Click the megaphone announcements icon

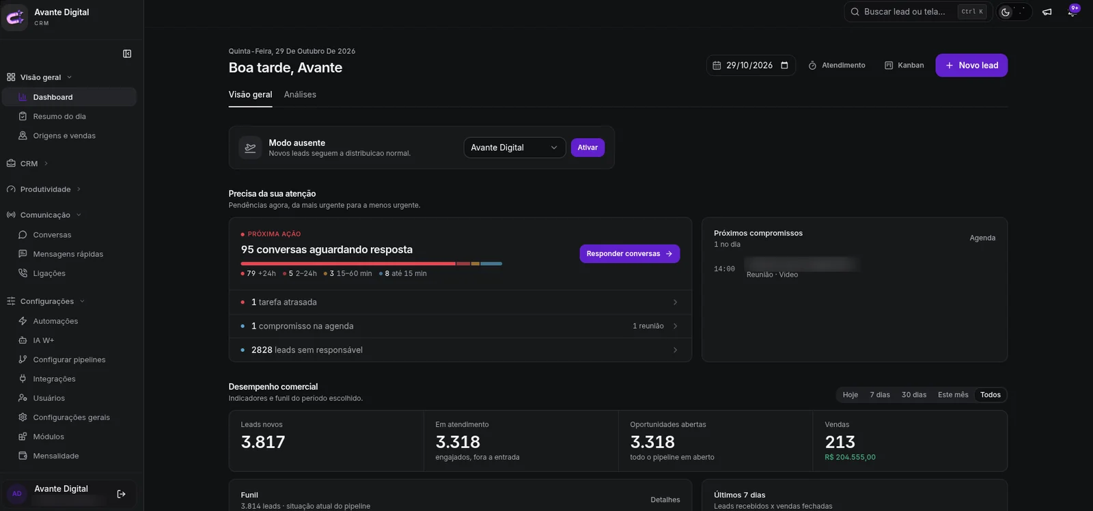(x=1047, y=12)
